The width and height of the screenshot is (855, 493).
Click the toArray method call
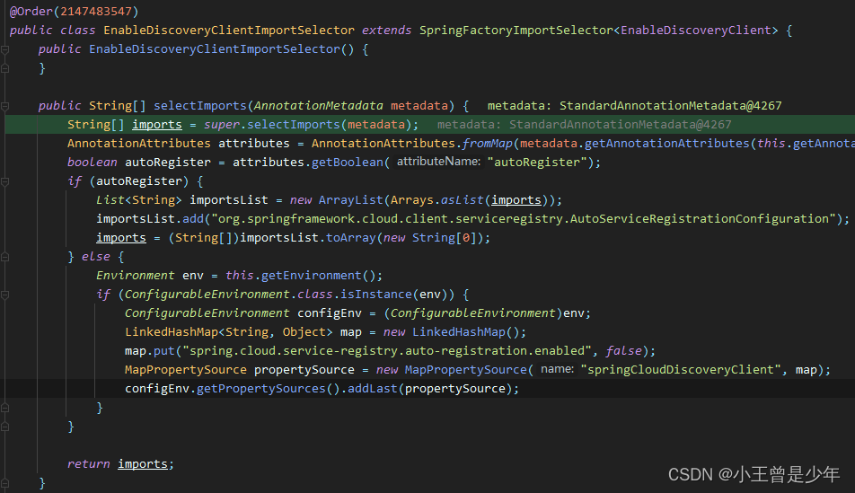pyautogui.click(x=350, y=238)
